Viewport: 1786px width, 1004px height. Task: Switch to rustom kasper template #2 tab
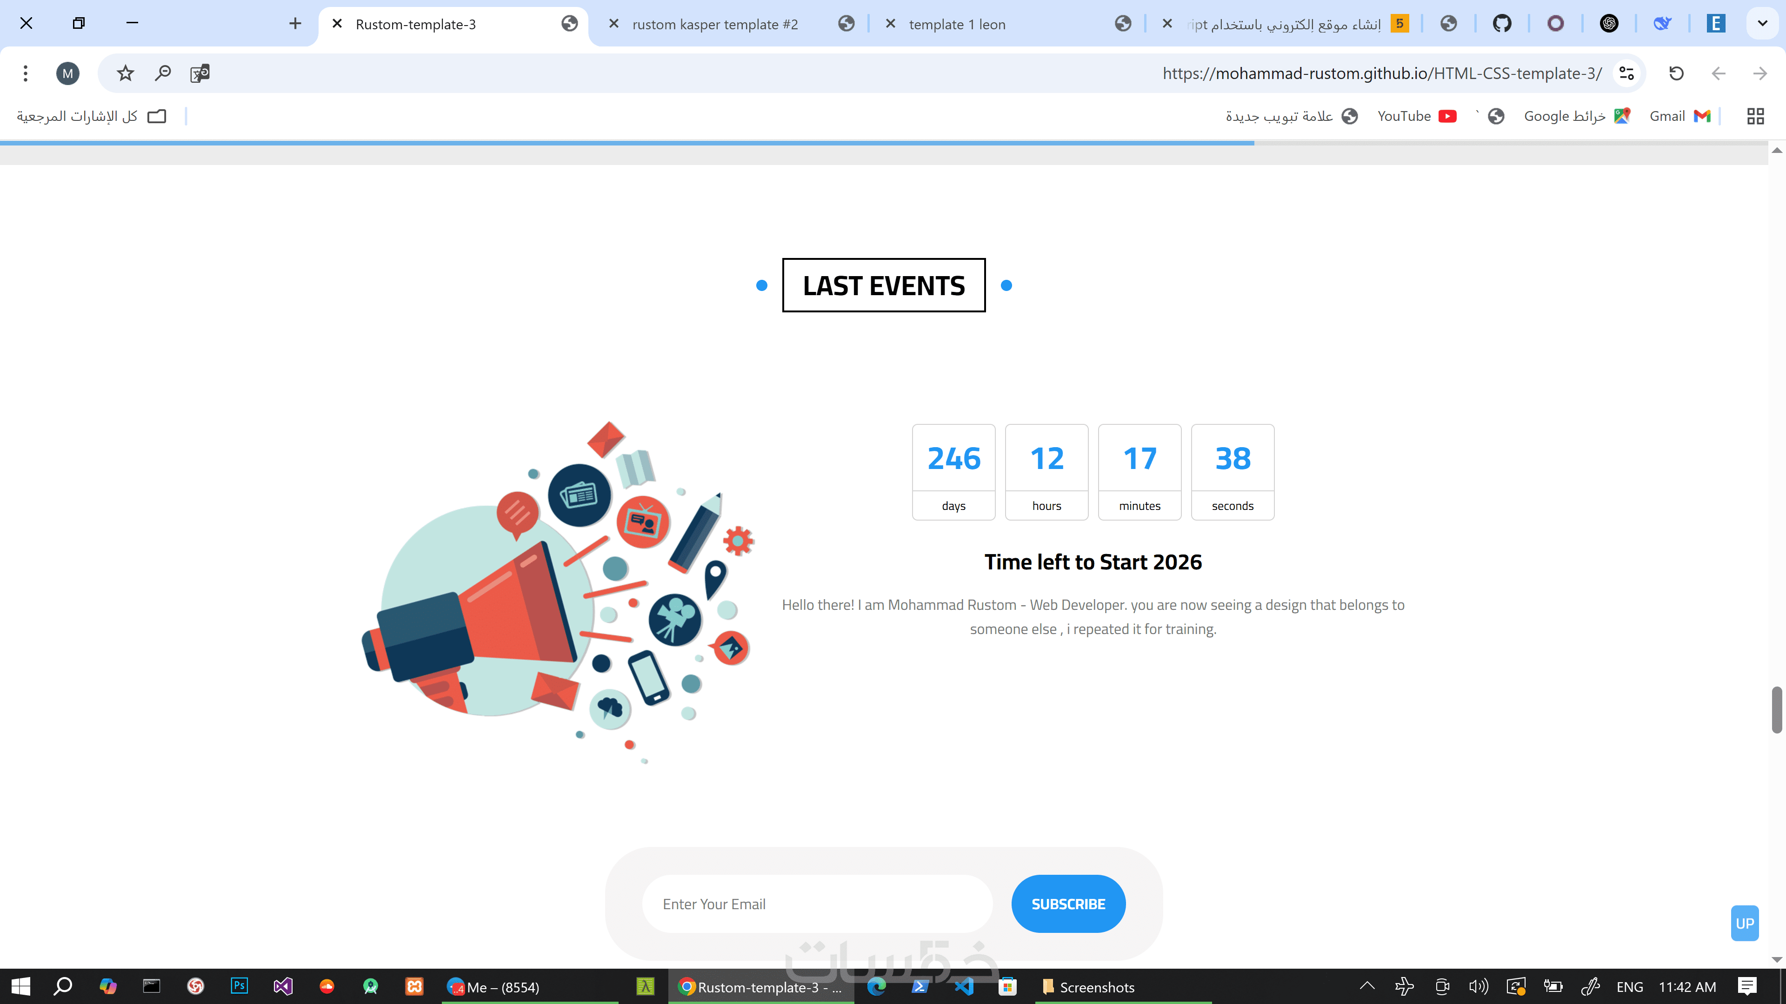click(x=714, y=24)
